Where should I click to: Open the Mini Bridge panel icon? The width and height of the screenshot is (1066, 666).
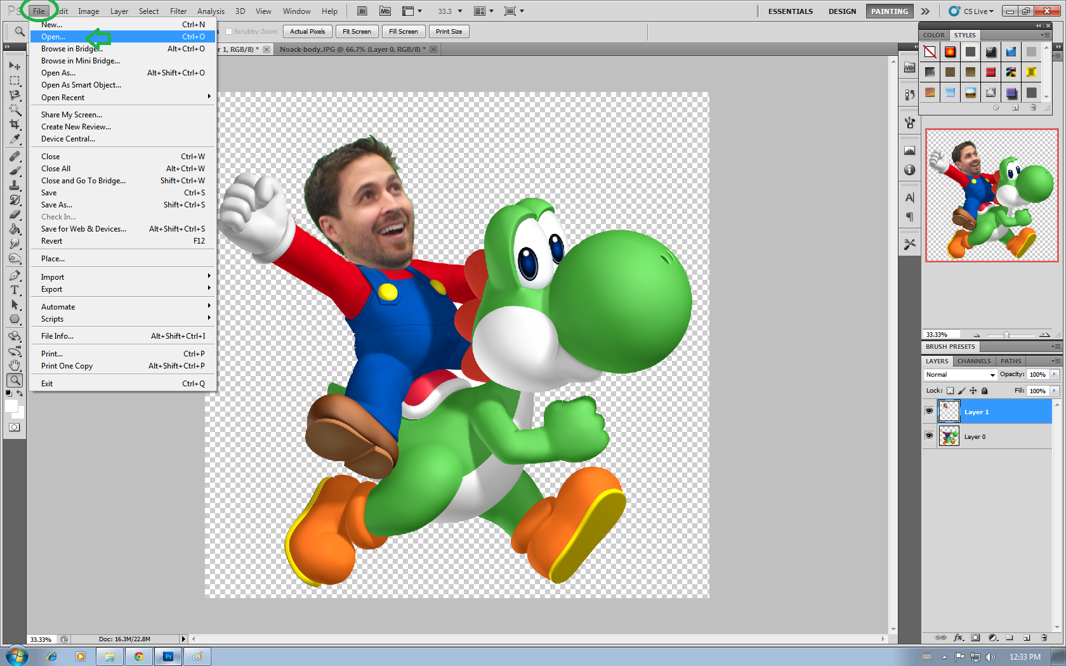coord(909,68)
